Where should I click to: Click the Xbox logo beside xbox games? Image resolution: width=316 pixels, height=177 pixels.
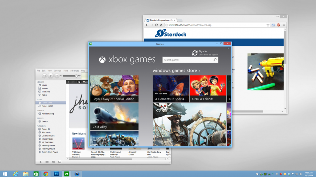[x=102, y=60]
